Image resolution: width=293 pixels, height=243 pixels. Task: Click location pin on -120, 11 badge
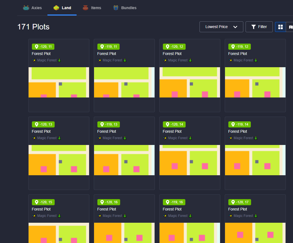click(37, 47)
